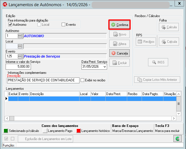Open Evento lookup ellipsis button
The width and height of the screenshot is (186, 149).
(20, 56)
